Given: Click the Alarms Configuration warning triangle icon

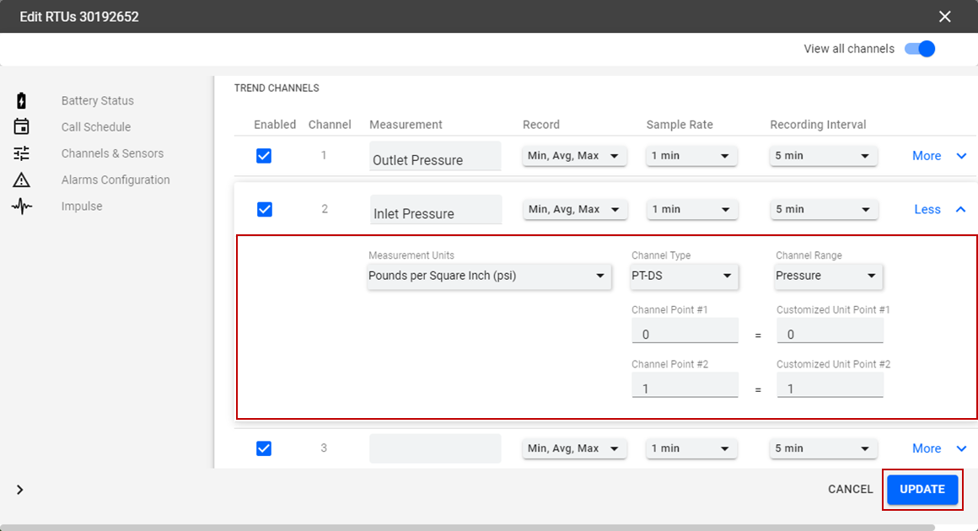Looking at the screenshot, I should (x=22, y=180).
